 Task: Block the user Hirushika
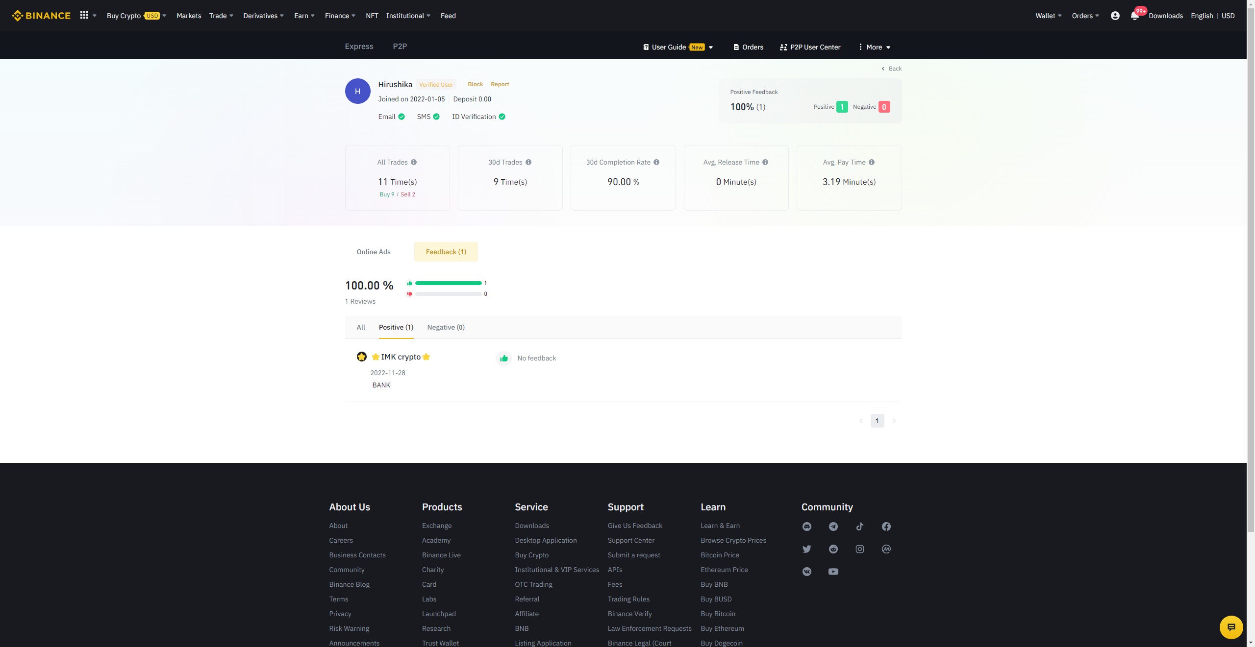click(x=475, y=84)
